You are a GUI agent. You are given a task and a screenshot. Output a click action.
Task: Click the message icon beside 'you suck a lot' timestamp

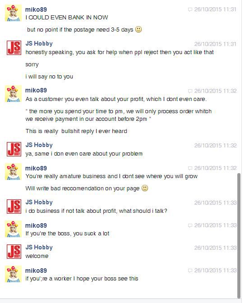(190, 225)
